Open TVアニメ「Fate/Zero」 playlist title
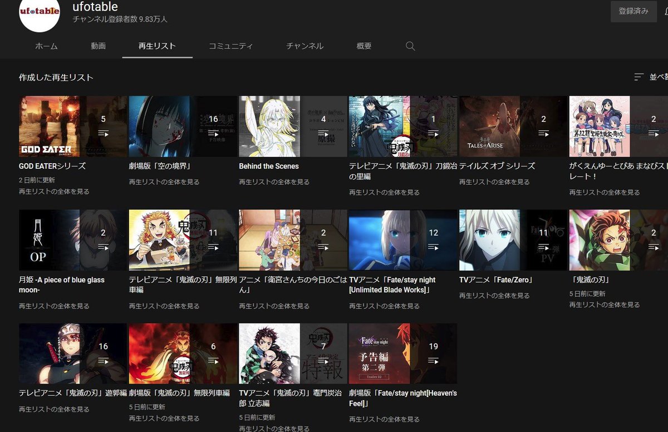 click(x=496, y=279)
